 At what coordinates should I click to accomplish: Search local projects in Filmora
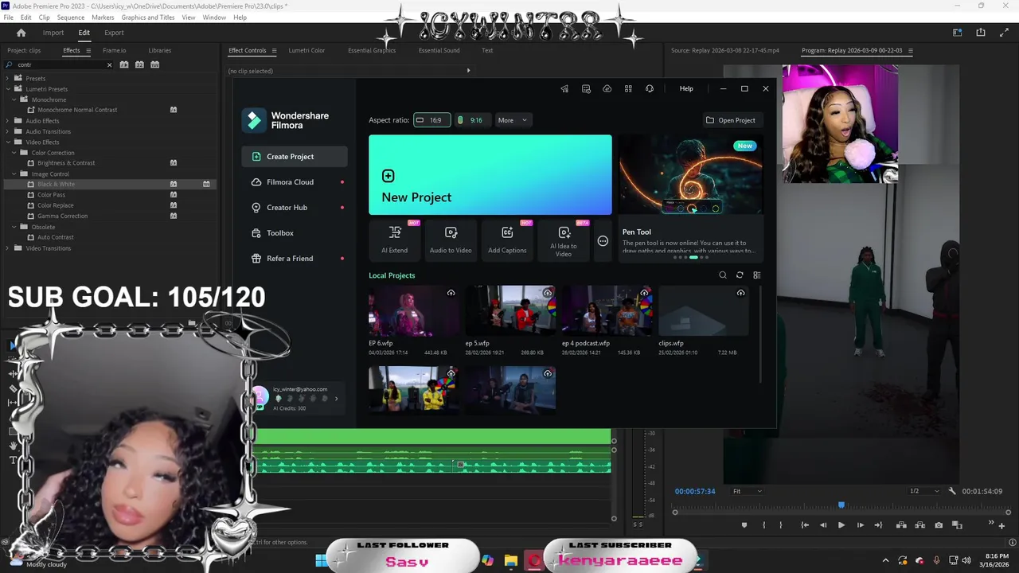tap(723, 275)
